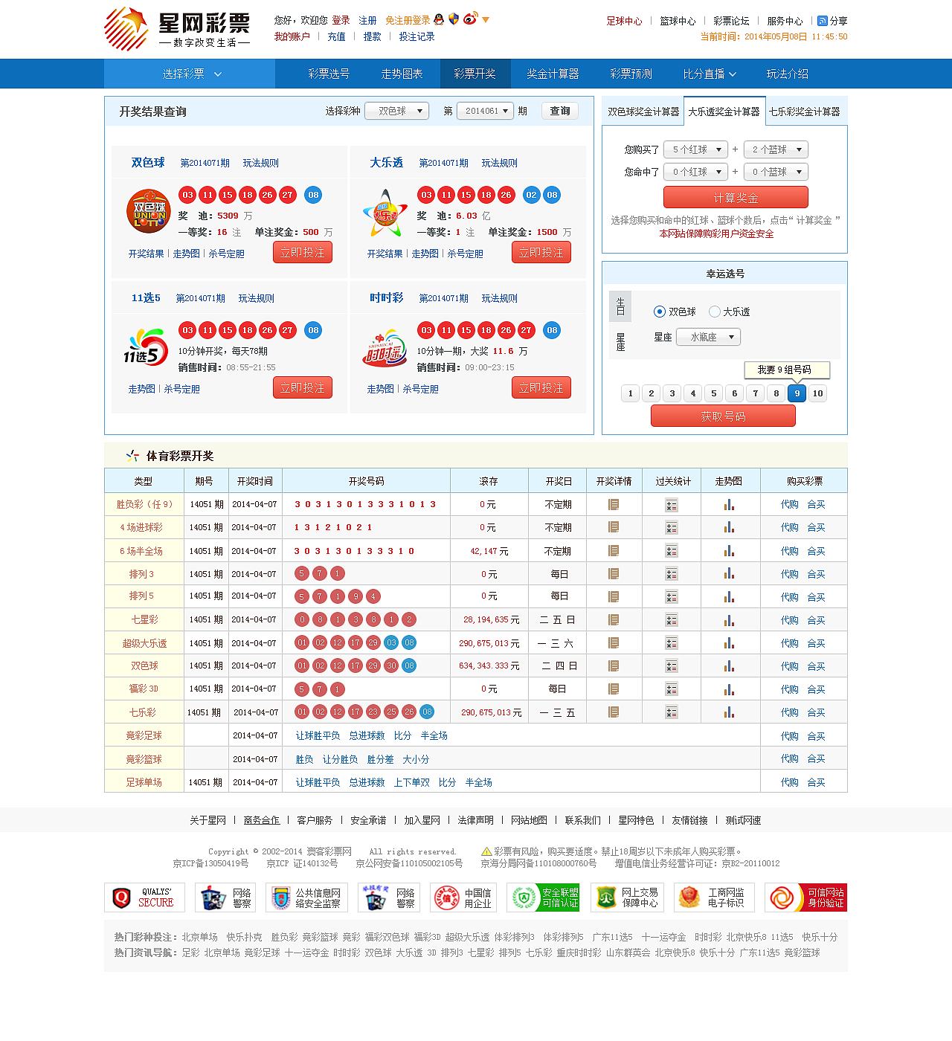Choose lucky number group count 5
The width and height of the screenshot is (952, 1041).
[x=714, y=393]
